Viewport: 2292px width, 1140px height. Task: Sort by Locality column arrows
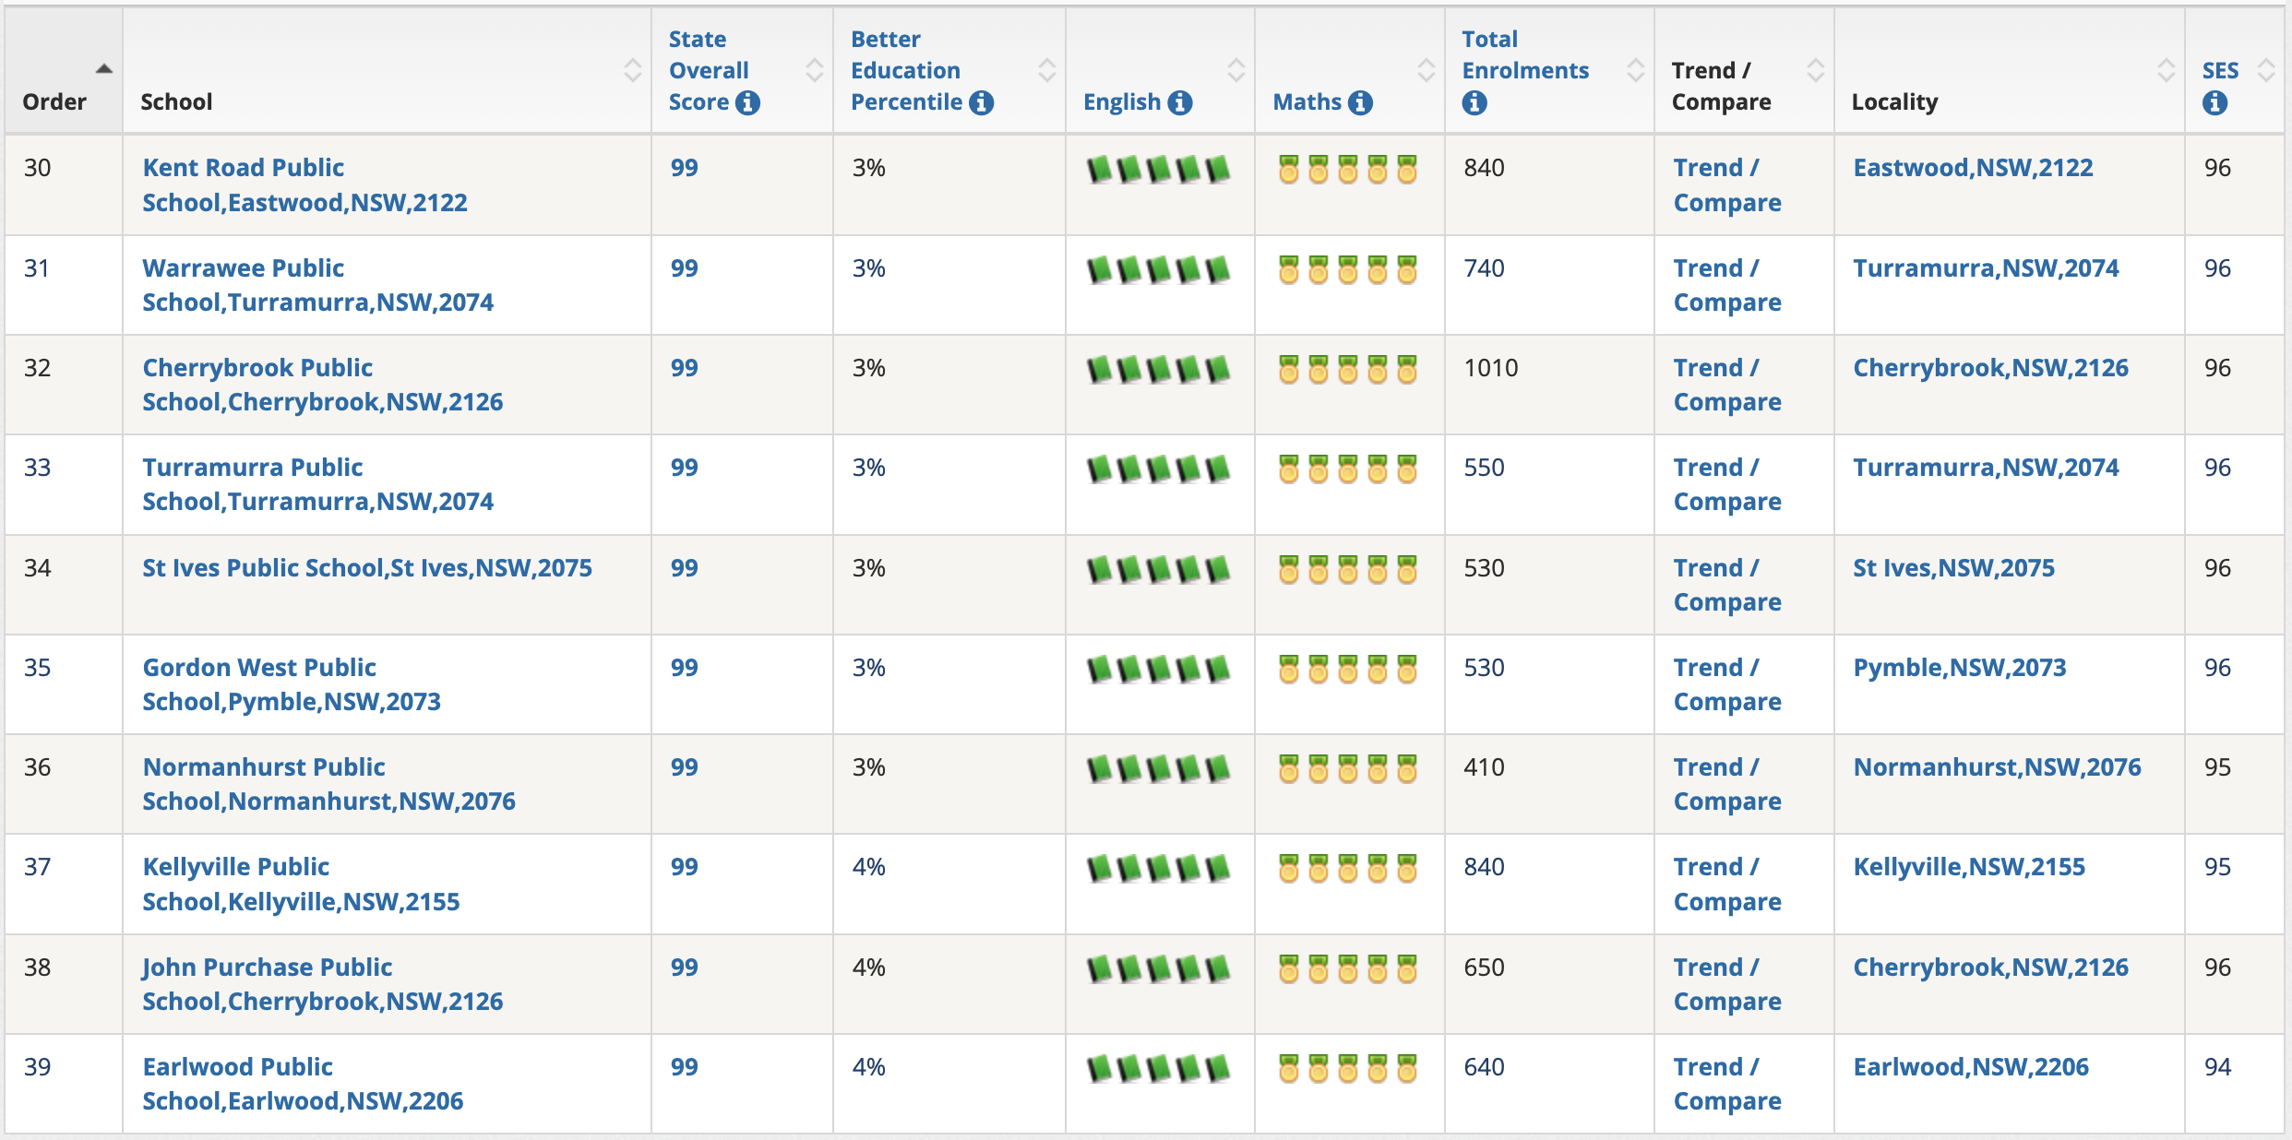click(x=2166, y=70)
